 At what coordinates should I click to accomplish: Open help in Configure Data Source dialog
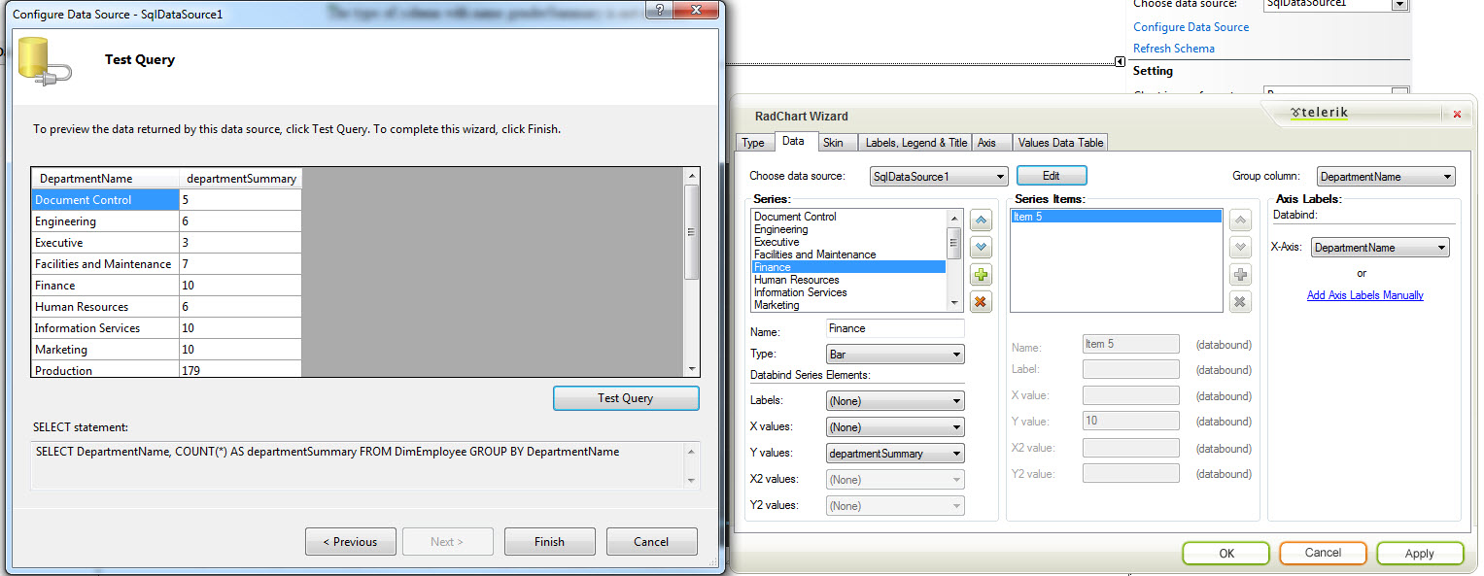pos(660,11)
